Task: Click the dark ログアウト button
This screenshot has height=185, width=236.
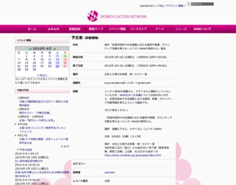Action: pyautogui.click(x=202, y=4)
